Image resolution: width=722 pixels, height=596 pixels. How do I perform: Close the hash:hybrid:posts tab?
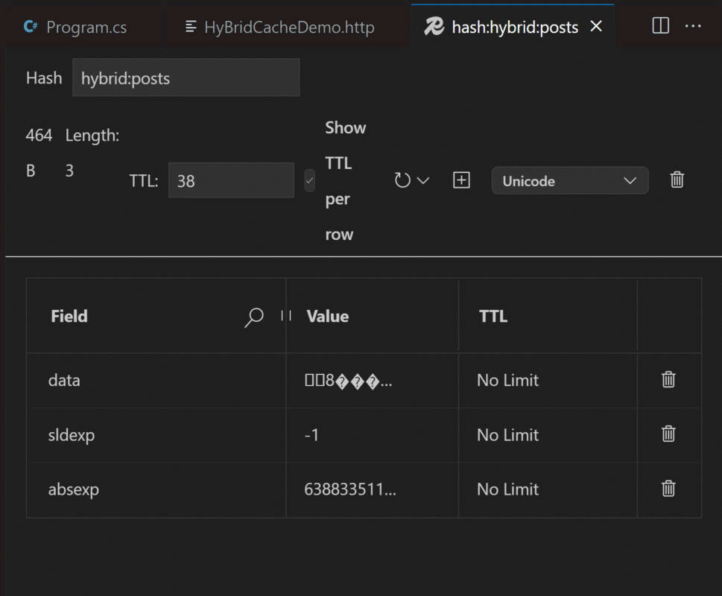tap(596, 26)
